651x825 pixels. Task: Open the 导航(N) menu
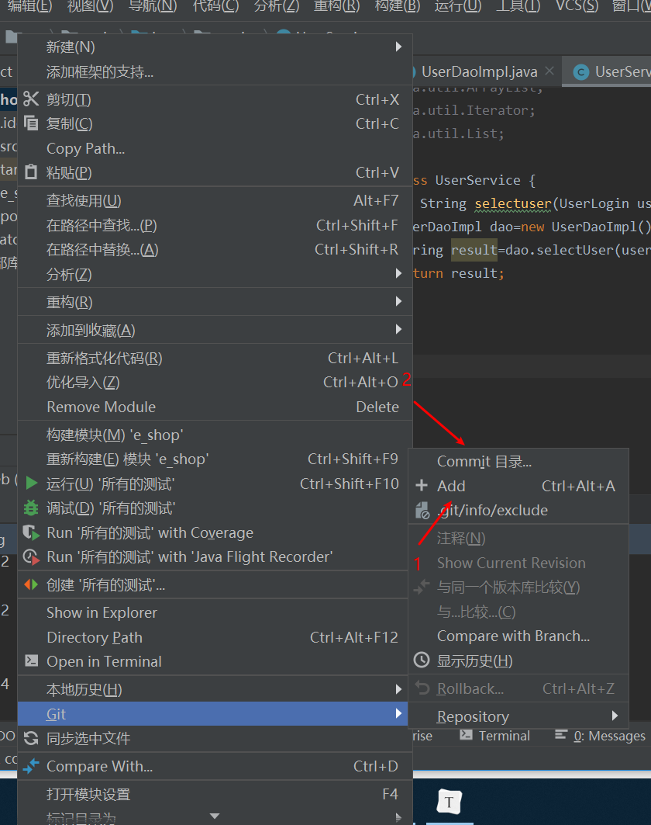153,6
